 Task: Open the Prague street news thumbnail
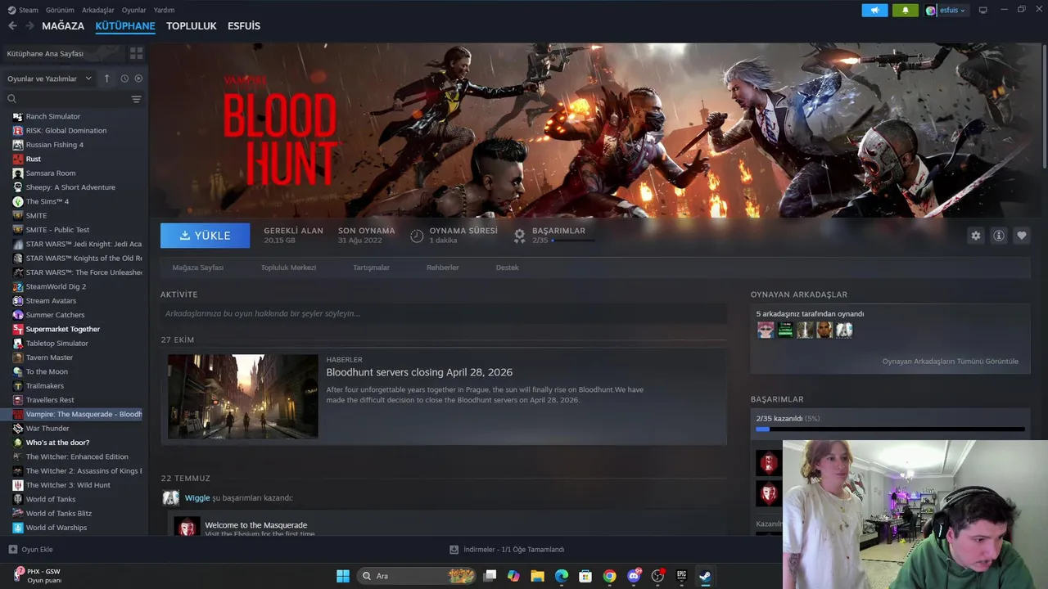(x=243, y=397)
